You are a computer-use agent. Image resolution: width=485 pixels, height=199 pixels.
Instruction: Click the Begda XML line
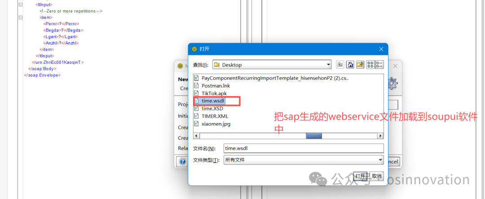[63, 31]
